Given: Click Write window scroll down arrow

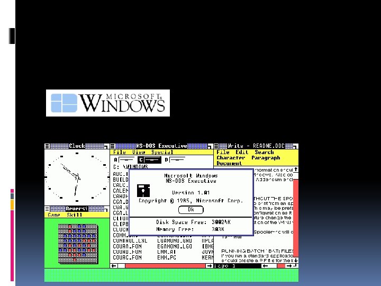Looking at the screenshot, I should point(296,261).
